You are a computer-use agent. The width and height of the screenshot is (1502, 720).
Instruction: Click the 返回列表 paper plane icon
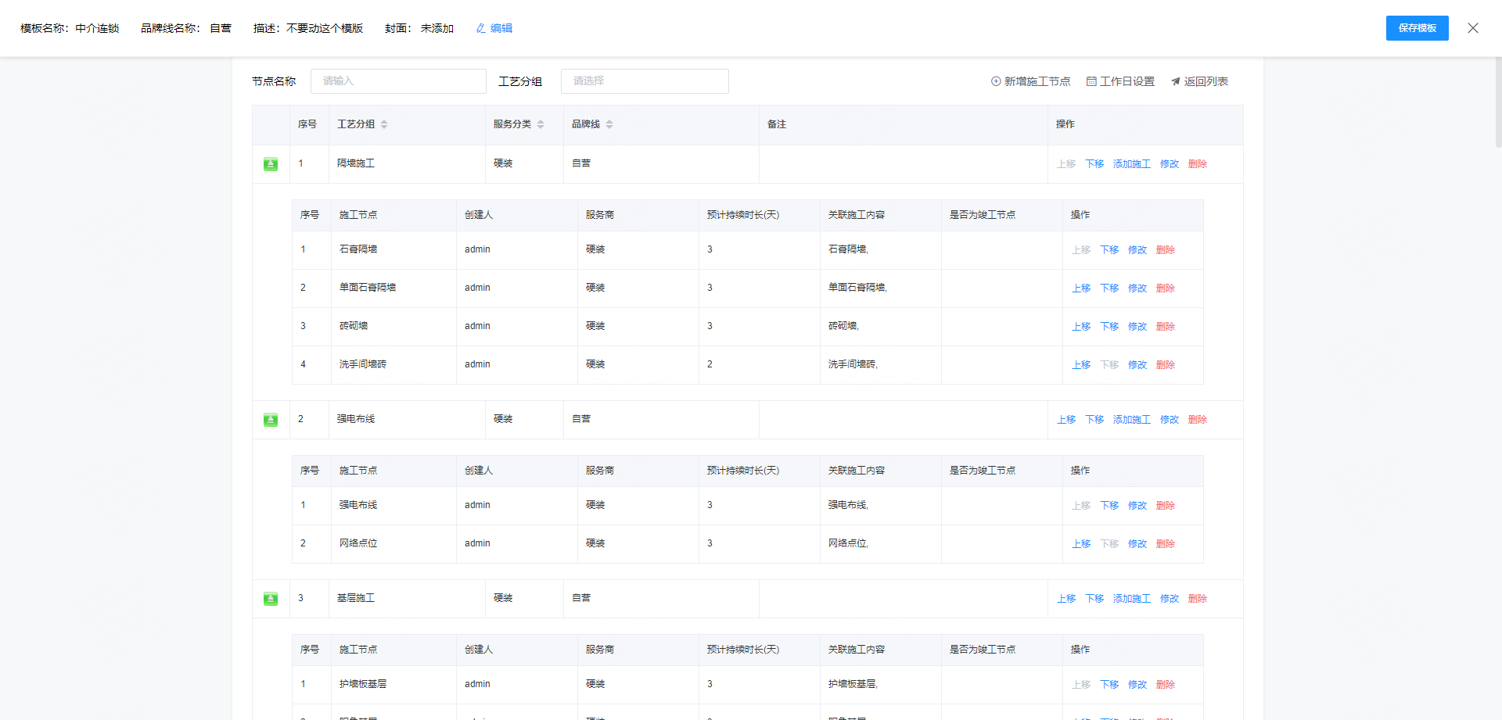coord(1175,81)
